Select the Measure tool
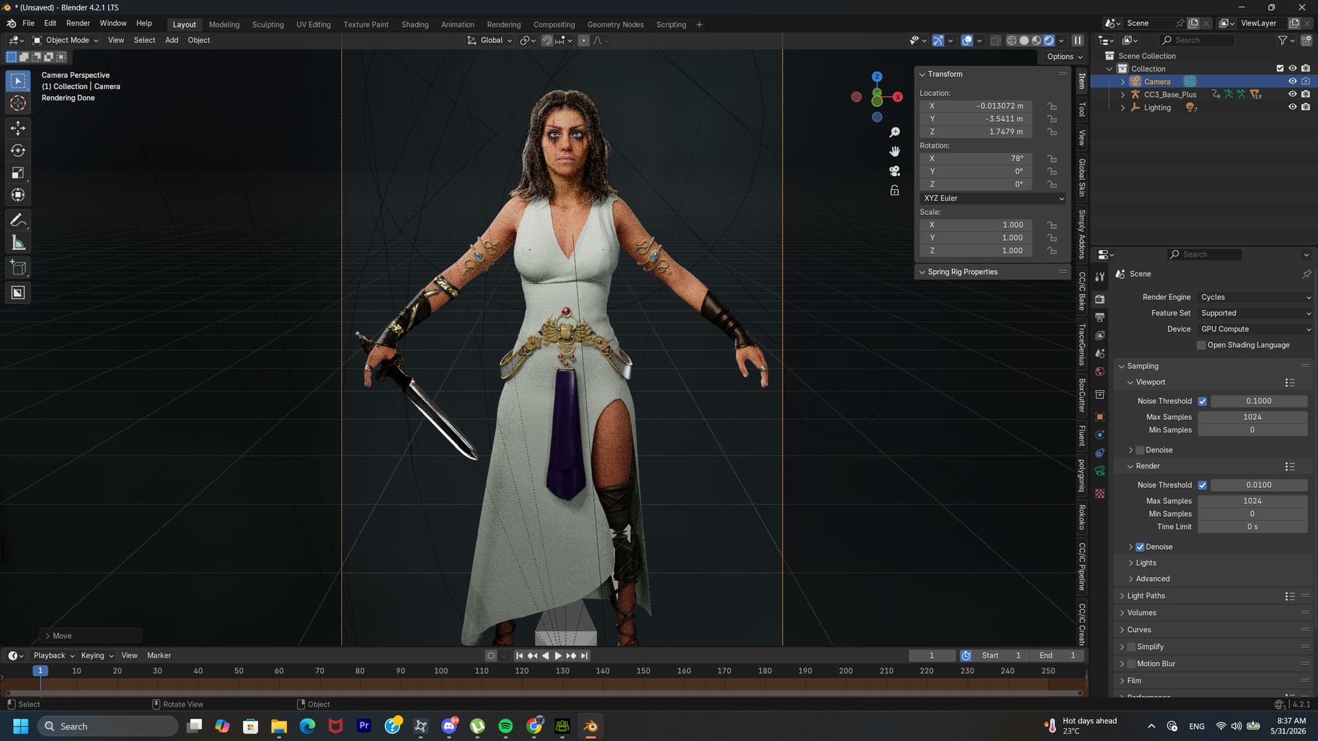Screen dimensions: 1318x741 (x=19, y=243)
